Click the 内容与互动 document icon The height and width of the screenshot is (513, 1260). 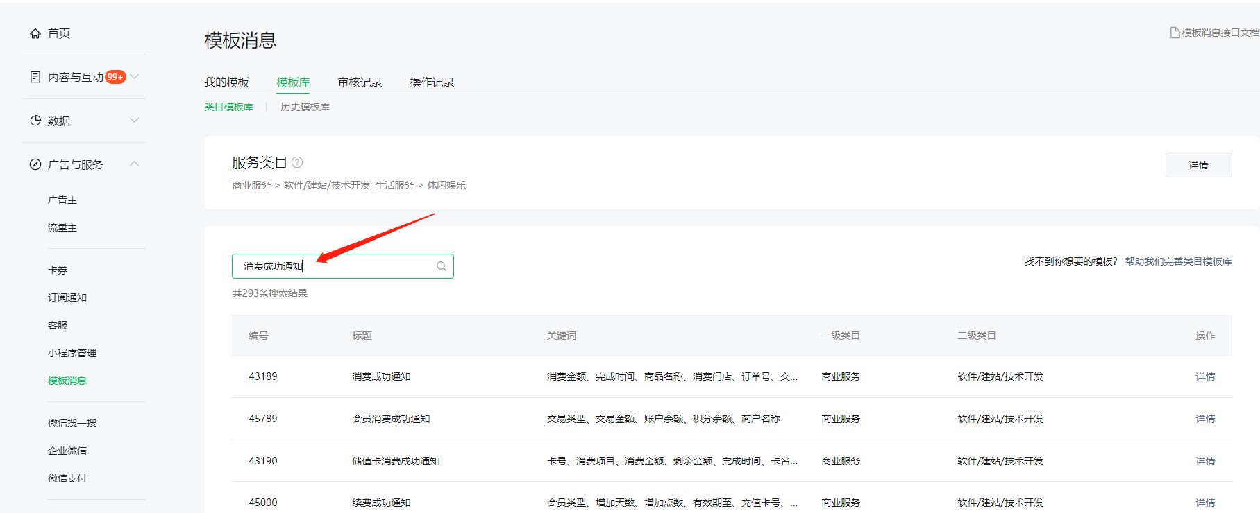coord(35,77)
